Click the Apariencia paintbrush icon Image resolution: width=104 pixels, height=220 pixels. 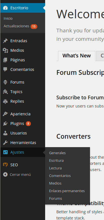click(x=5, y=114)
